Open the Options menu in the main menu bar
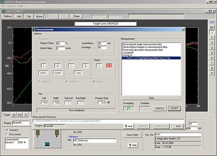This screenshot has height=156, width=217. [11, 6]
